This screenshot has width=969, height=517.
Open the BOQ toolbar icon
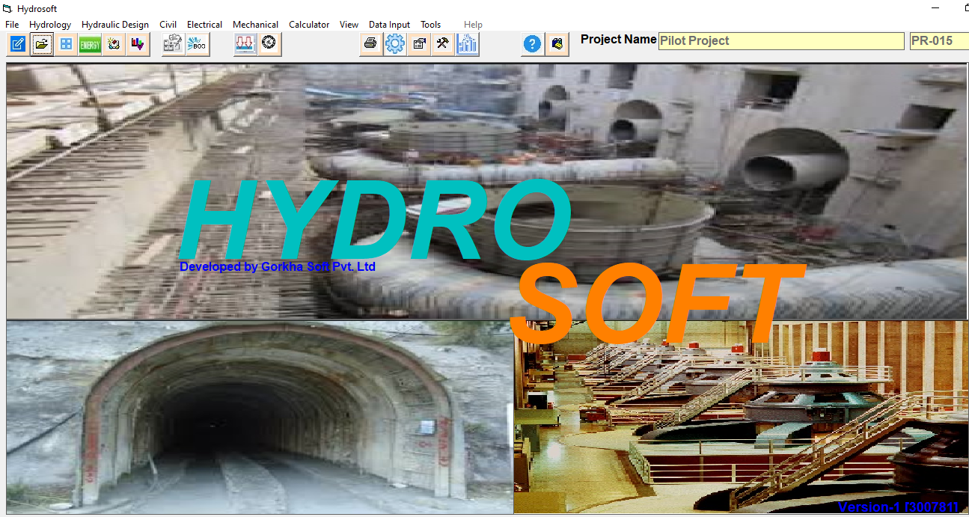point(198,44)
